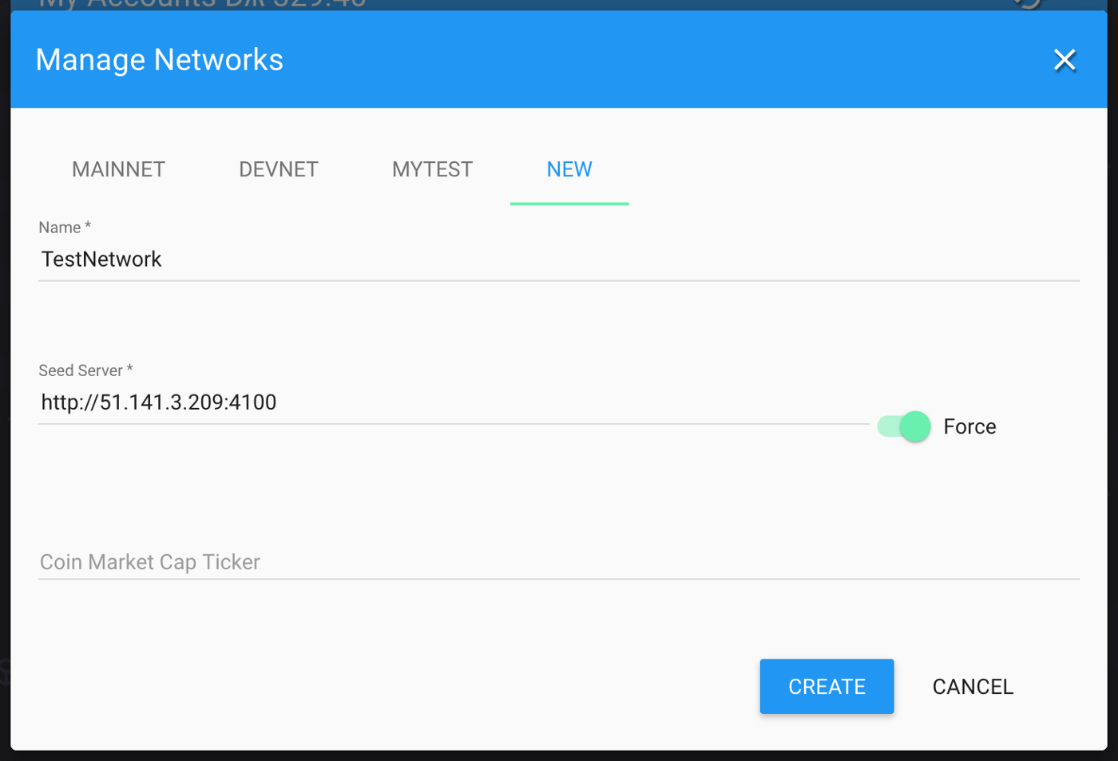
Task: Click the Name * field label
Action: (x=65, y=228)
